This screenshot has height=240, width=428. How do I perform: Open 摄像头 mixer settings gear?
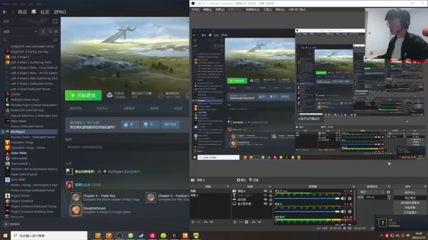[x=350, y=211]
